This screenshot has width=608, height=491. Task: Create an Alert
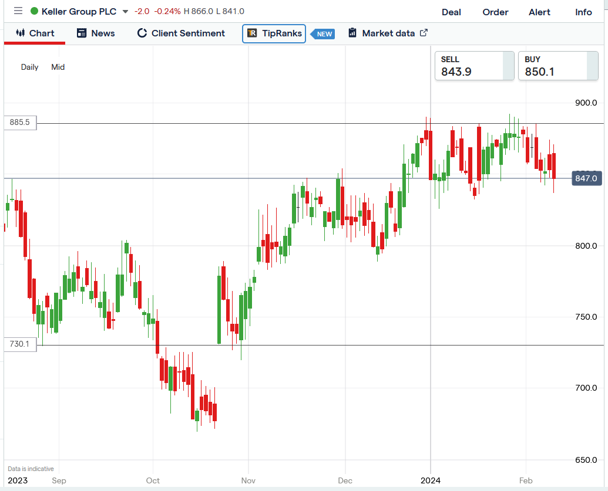click(539, 12)
